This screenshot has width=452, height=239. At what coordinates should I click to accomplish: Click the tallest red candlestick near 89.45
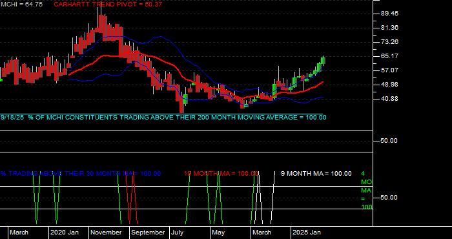click(101, 24)
